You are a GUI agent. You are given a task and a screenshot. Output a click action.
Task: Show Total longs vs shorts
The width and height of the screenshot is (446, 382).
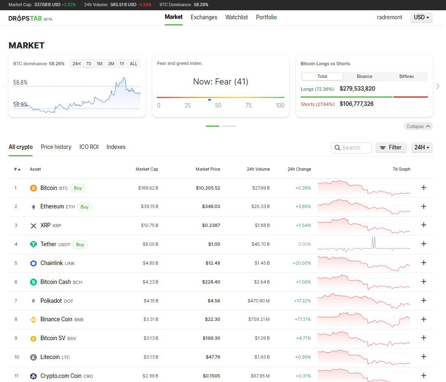pos(322,76)
